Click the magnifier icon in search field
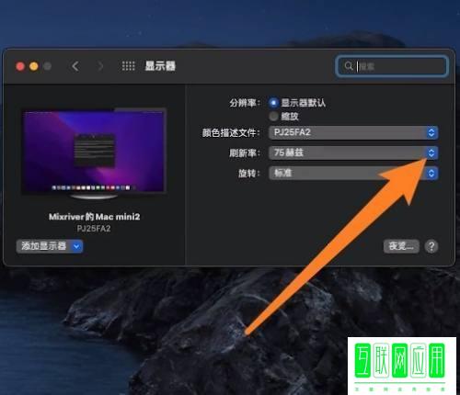This screenshot has height=395, width=460. click(349, 66)
